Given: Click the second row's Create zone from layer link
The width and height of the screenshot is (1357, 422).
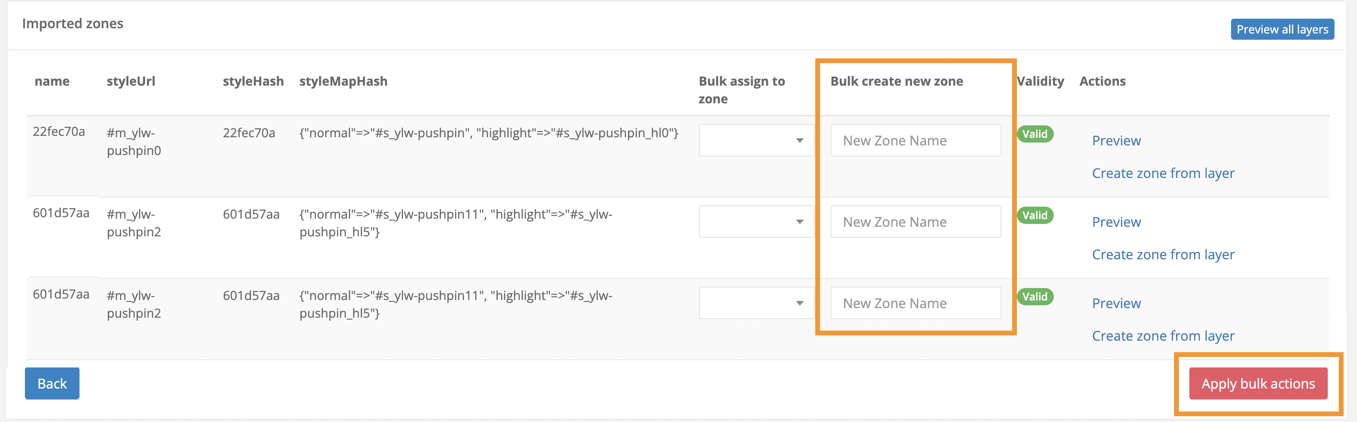Looking at the screenshot, I should [1163, 255].
